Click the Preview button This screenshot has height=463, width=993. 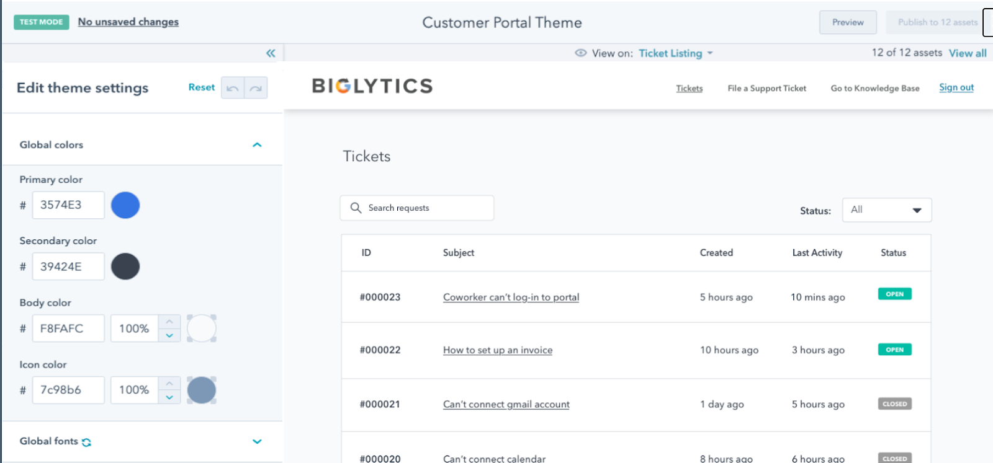pos(848,22)
